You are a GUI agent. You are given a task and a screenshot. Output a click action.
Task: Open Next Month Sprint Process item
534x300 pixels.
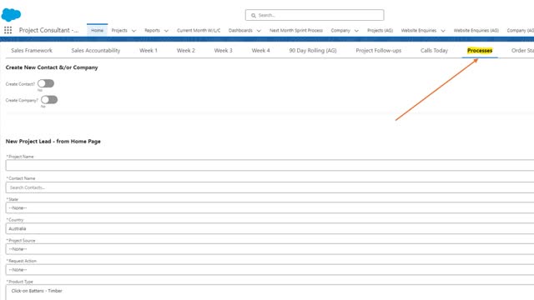click(x=296, y=30)
